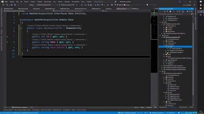Switch to the Startup.cs editor tab
Viewport: 204px width, 114px height.
[109, 9]
